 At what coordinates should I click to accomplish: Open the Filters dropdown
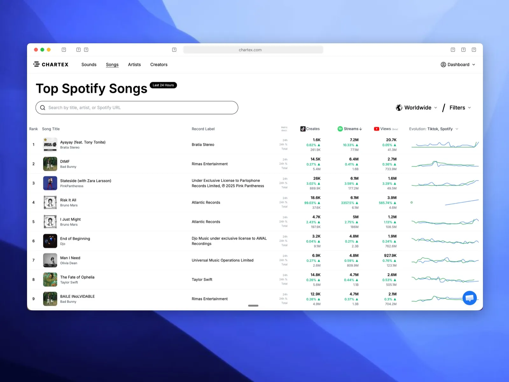[460, 108]
